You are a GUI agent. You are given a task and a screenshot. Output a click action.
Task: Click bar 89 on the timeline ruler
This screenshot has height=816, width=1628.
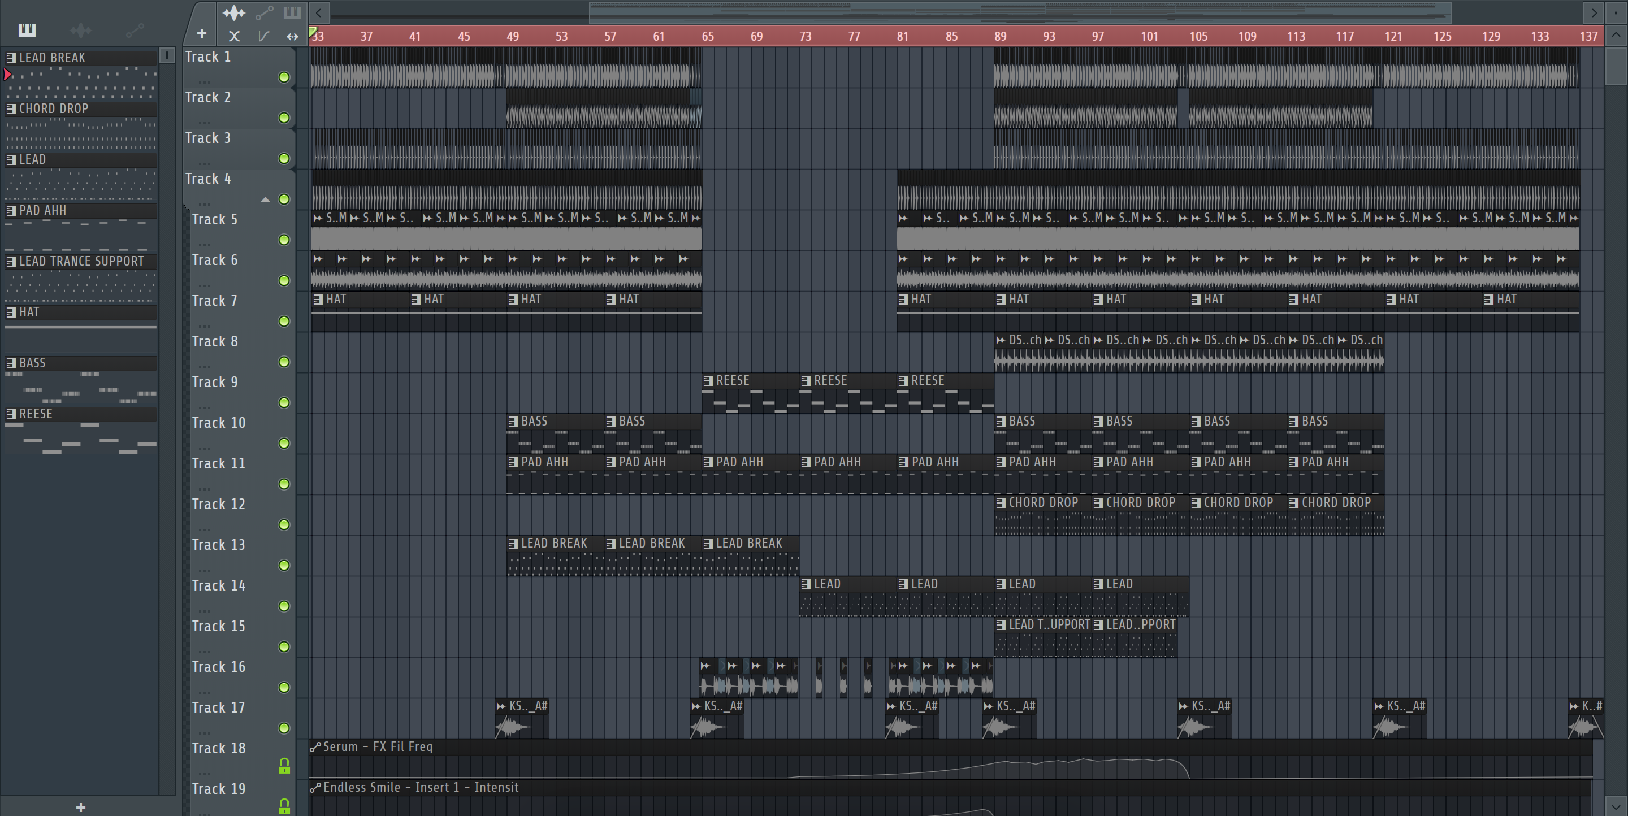tap(1001, 37)
